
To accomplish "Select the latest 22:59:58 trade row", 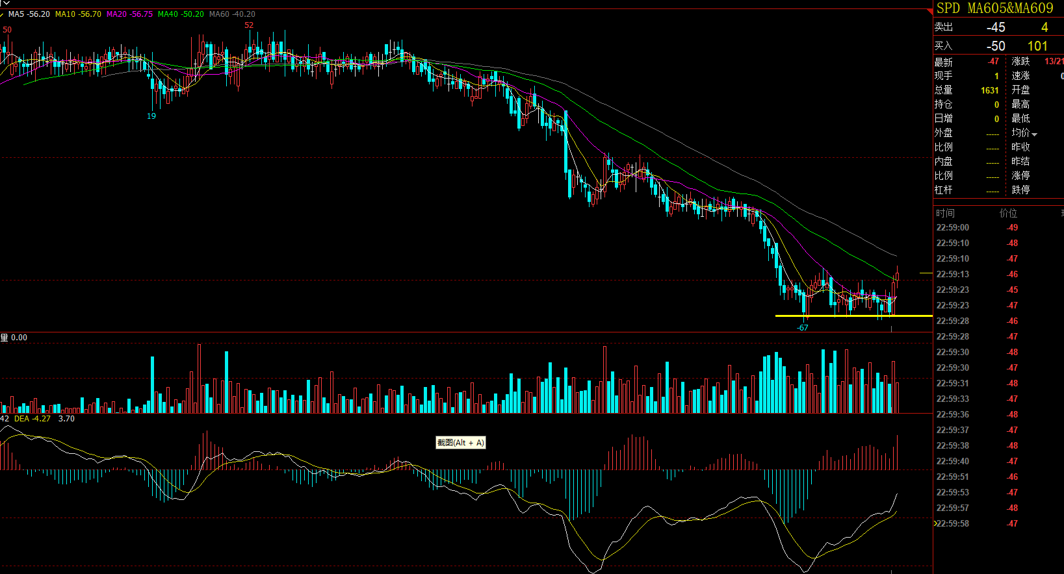I will point(975,523).
